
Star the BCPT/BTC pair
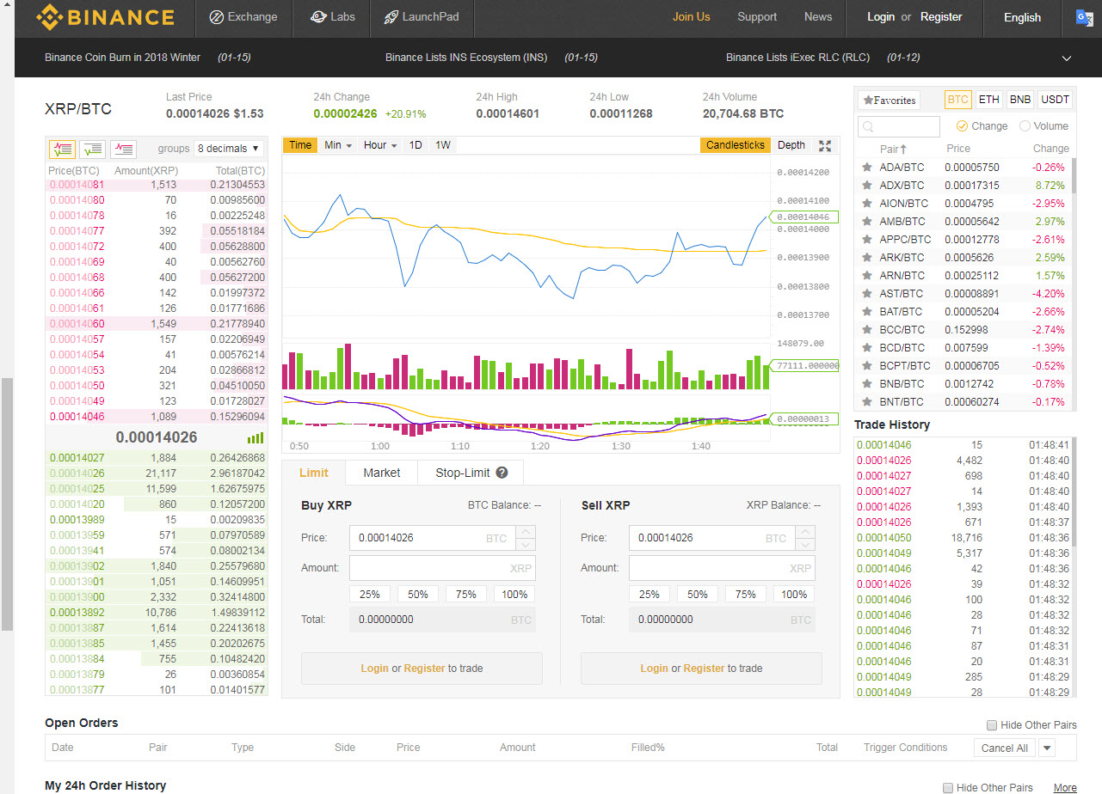pyautogui.click(x=867, y=365)
